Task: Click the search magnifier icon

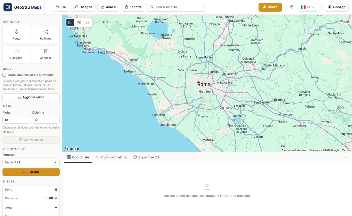Action: pos(152,7)
